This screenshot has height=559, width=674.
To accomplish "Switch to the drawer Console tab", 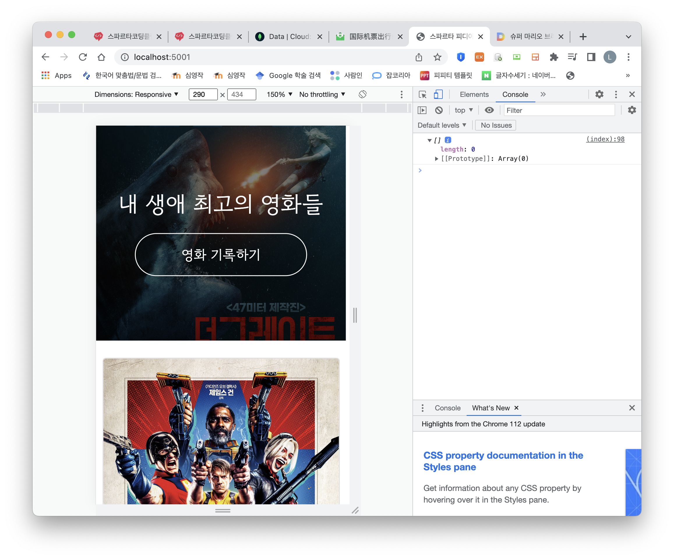I will tap(447, 408).
